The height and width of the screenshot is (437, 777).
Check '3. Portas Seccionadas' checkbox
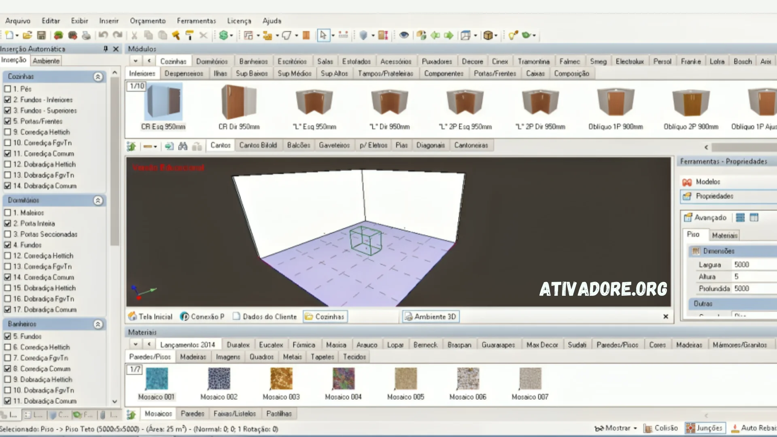tap(7, 234)
